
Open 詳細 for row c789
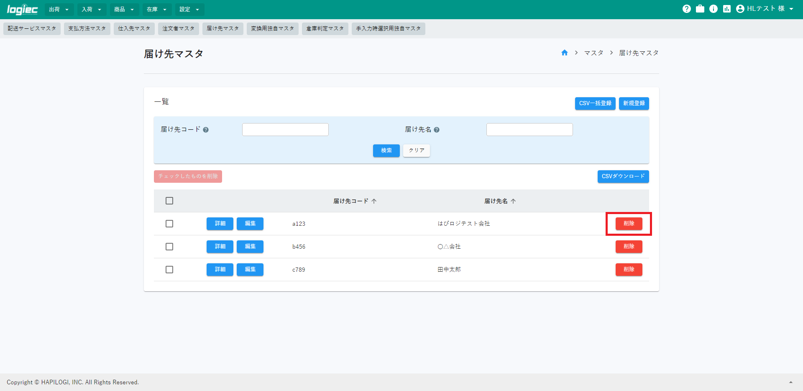(220, 270)
